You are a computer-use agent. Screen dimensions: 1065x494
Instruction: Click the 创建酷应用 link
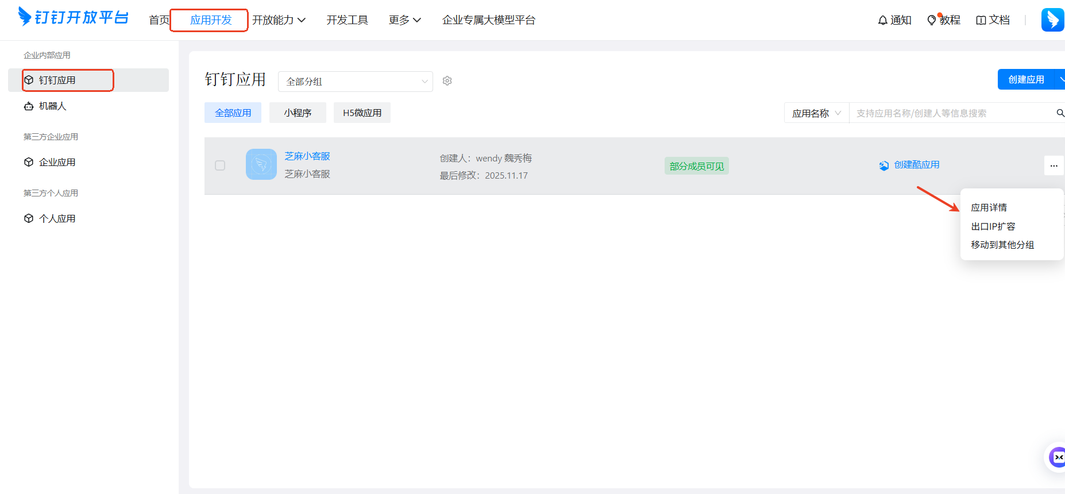click(909, 165)
